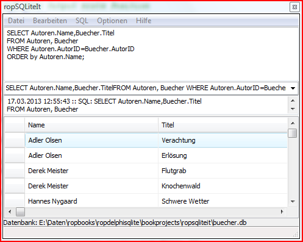The width and height of the screenshot is (303, 242).
Task: Click the log panel down arrow
Action: coord(293,109)
